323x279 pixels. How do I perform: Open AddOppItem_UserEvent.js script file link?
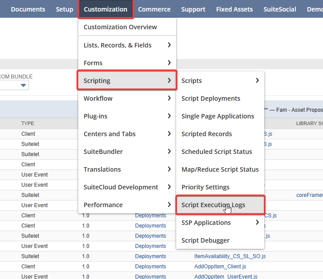pyautogui.click(x=226, y=276)
